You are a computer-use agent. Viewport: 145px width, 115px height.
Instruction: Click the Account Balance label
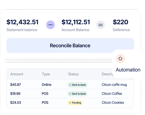coord(75,30)
